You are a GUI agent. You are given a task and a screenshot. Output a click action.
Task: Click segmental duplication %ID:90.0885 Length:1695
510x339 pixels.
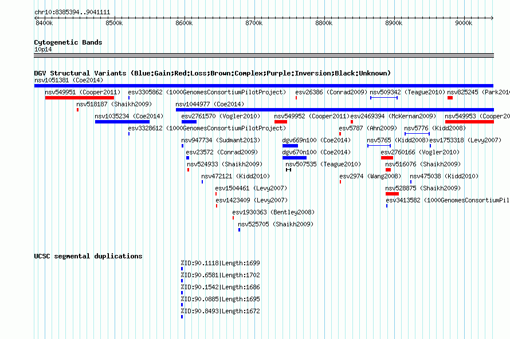(221, 299)
